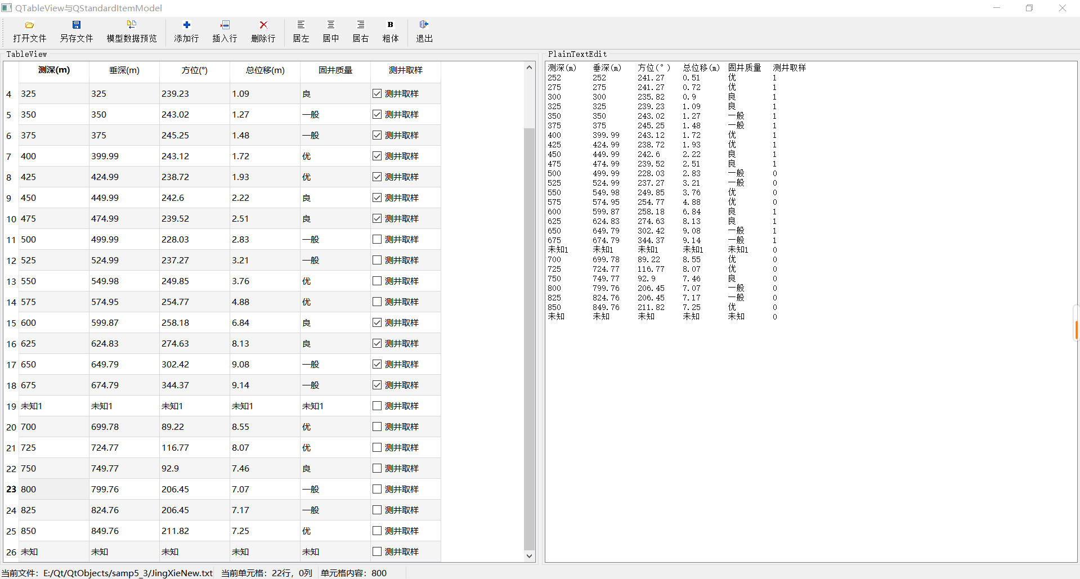This screenshot has height=579, width=1080.
Task: Select cell 6.84 in row 15
Action: [265, 323]
